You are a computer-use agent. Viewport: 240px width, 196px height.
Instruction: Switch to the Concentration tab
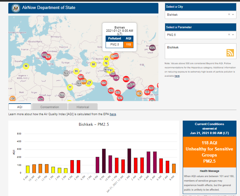[50, 107]
